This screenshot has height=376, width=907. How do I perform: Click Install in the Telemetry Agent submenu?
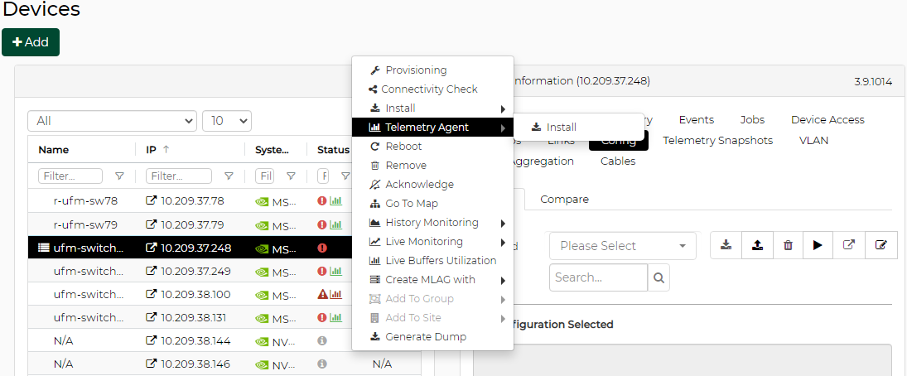tap(561, 128)
